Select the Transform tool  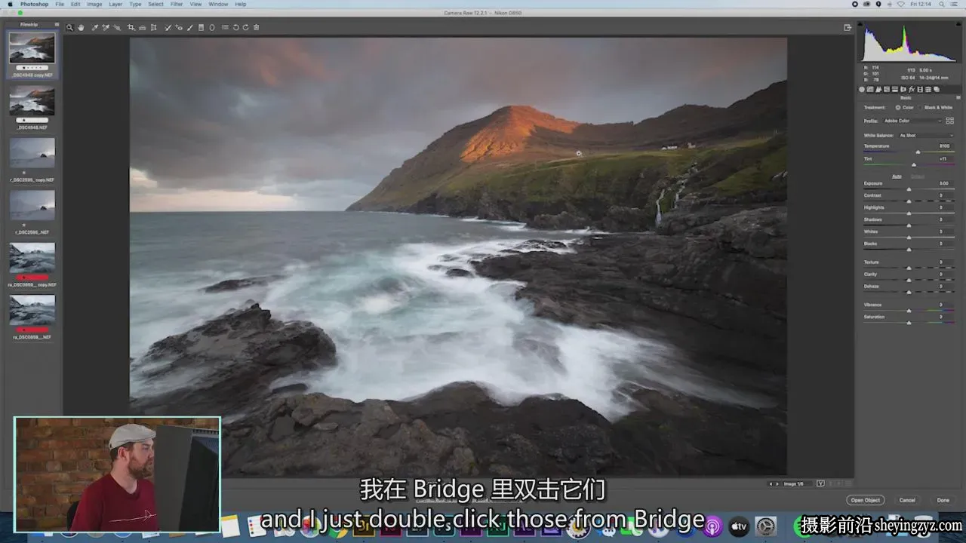[x=153, y=27]
